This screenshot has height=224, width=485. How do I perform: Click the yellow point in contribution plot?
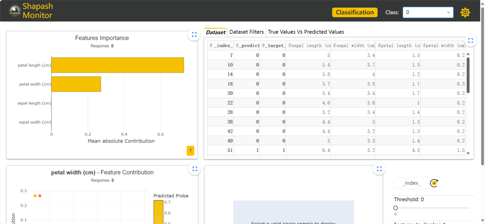(35, 196)
